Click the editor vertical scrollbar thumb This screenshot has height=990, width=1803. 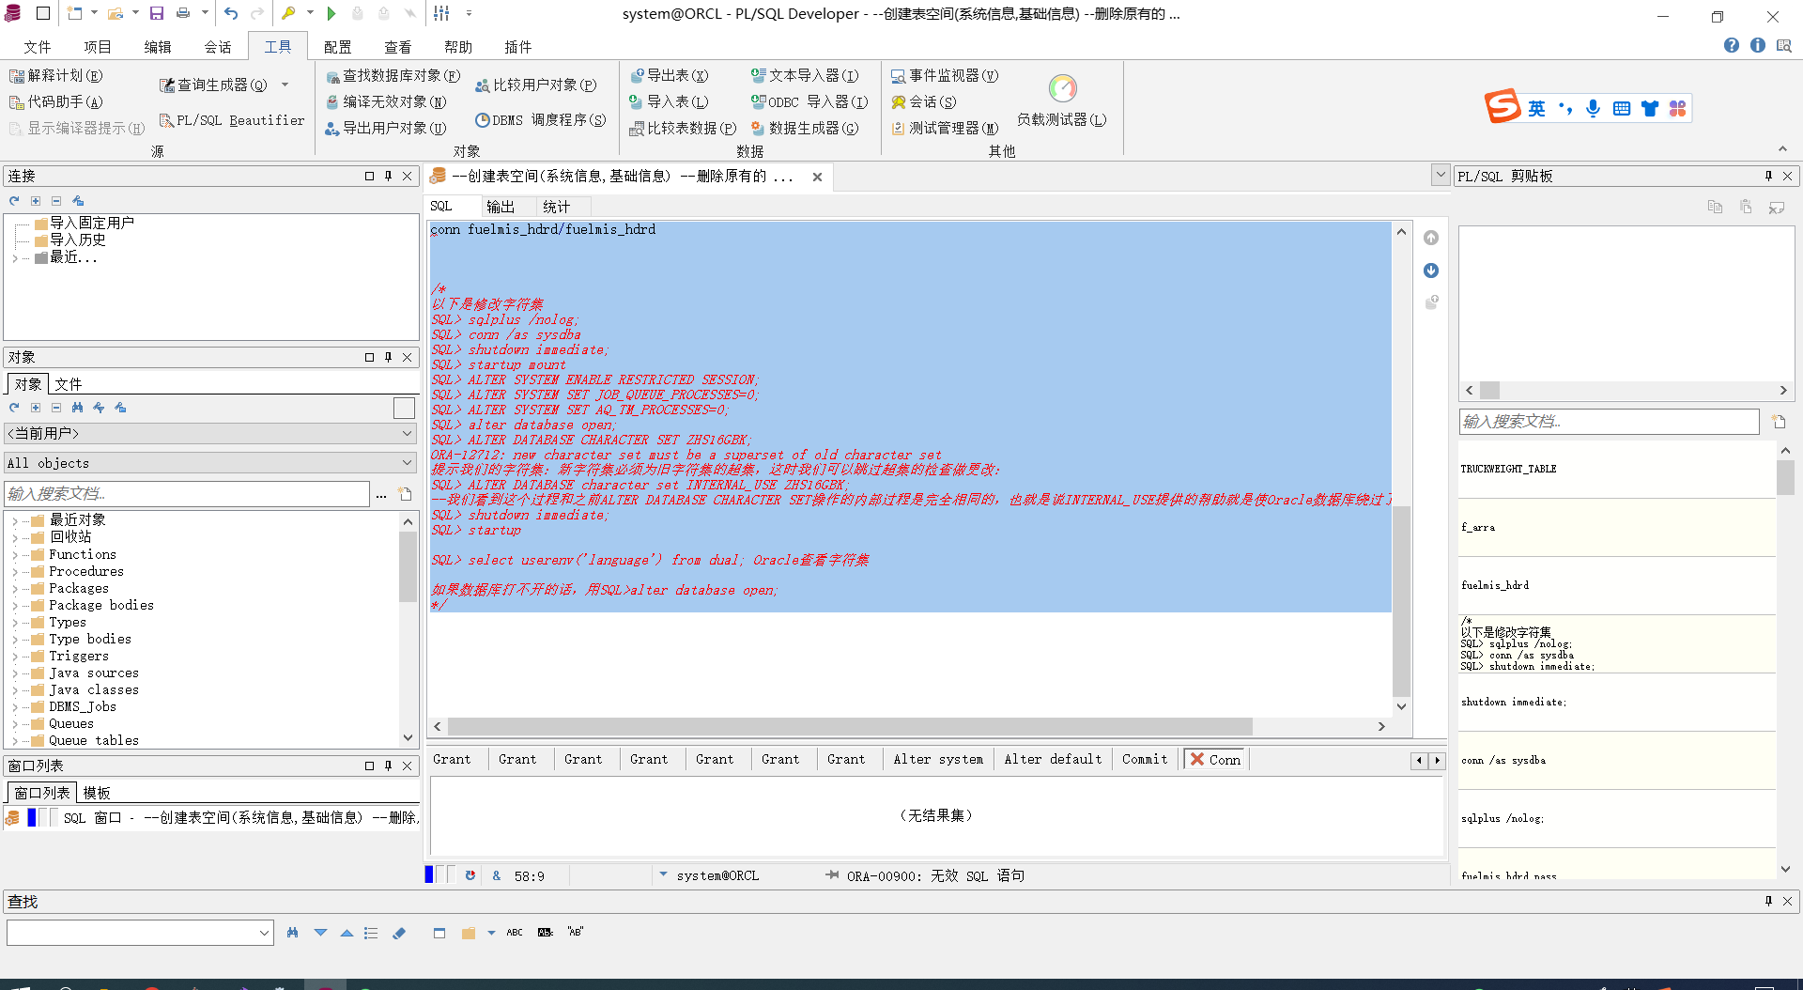pyautogui.click(x=1401, y=601)
